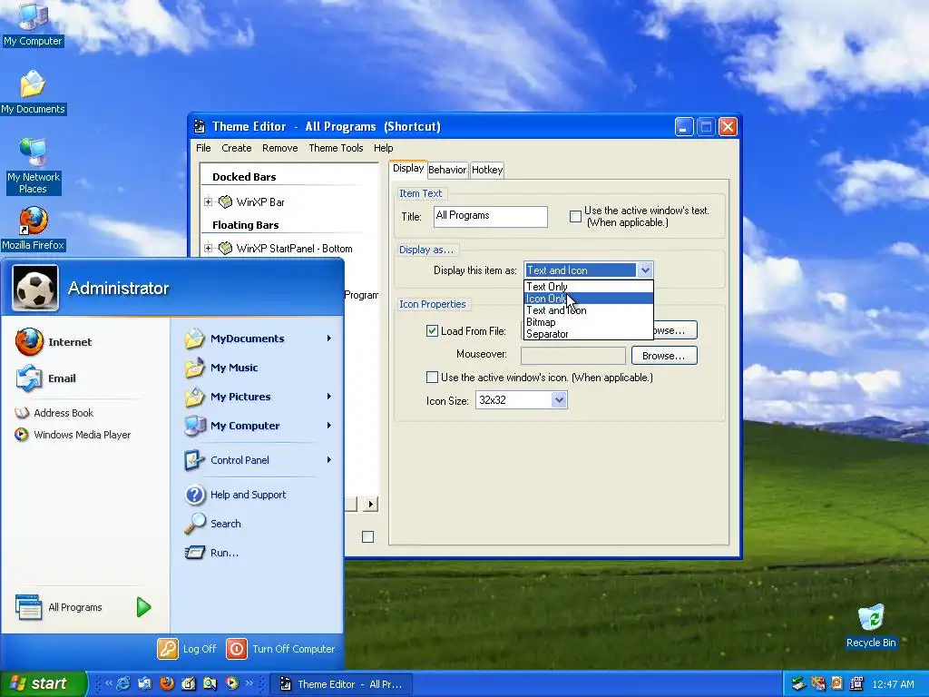Switch to the Behavior tab

(x=447, y=170)
